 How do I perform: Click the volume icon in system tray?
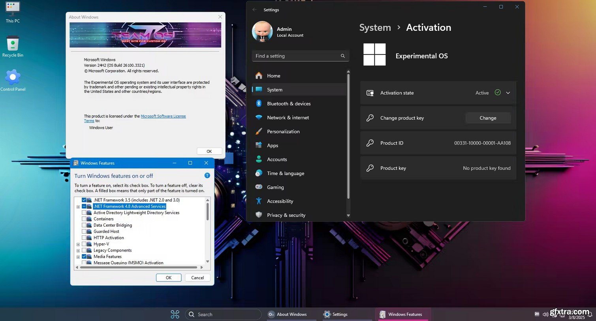coord(545,314)
